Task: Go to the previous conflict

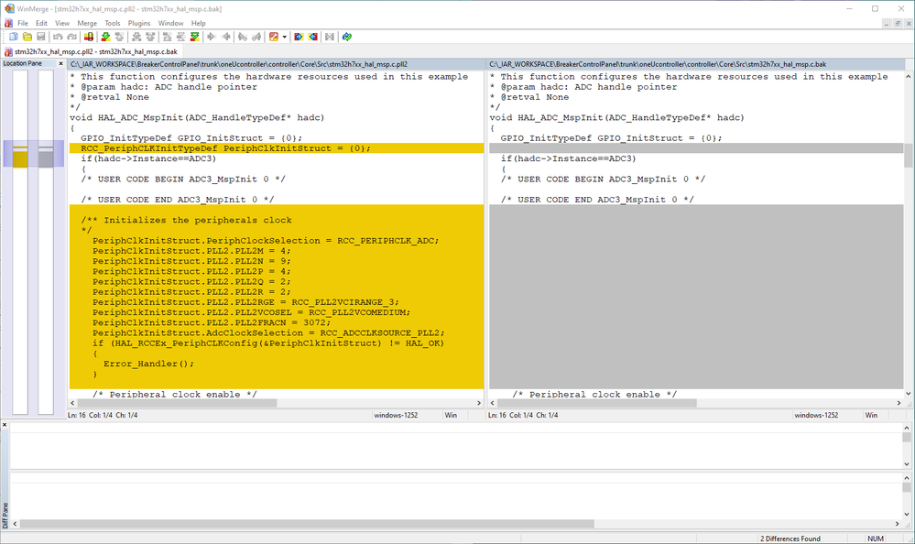Action: point(150,37)
